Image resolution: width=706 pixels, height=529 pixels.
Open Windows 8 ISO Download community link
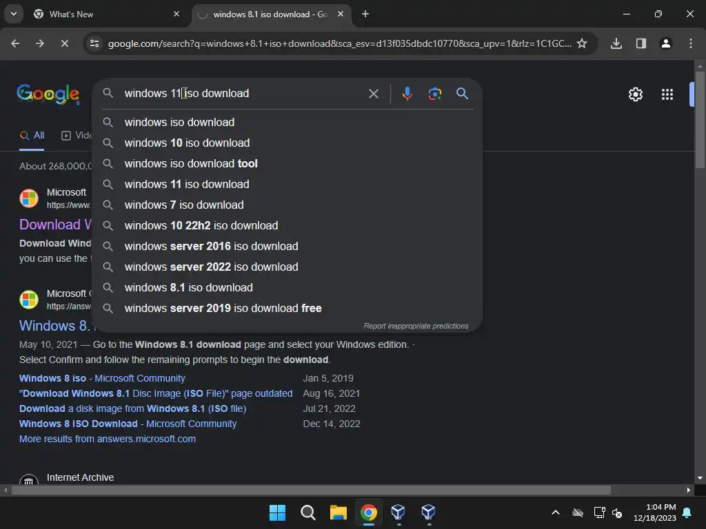tap(128, 424)
